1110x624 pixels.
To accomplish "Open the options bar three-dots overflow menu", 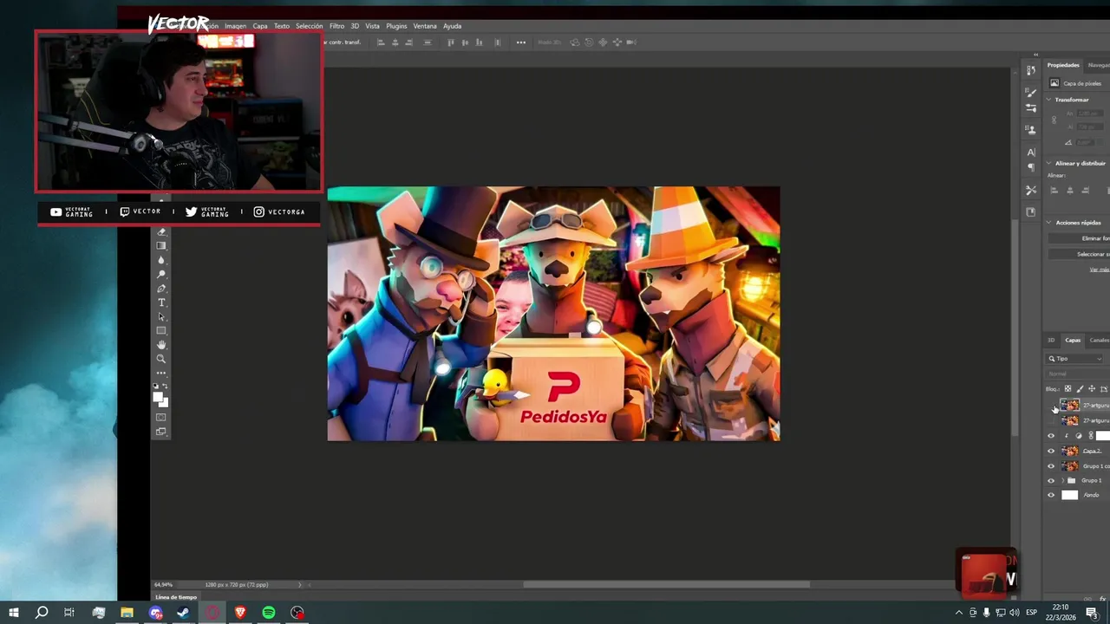I will click(521, 42).
